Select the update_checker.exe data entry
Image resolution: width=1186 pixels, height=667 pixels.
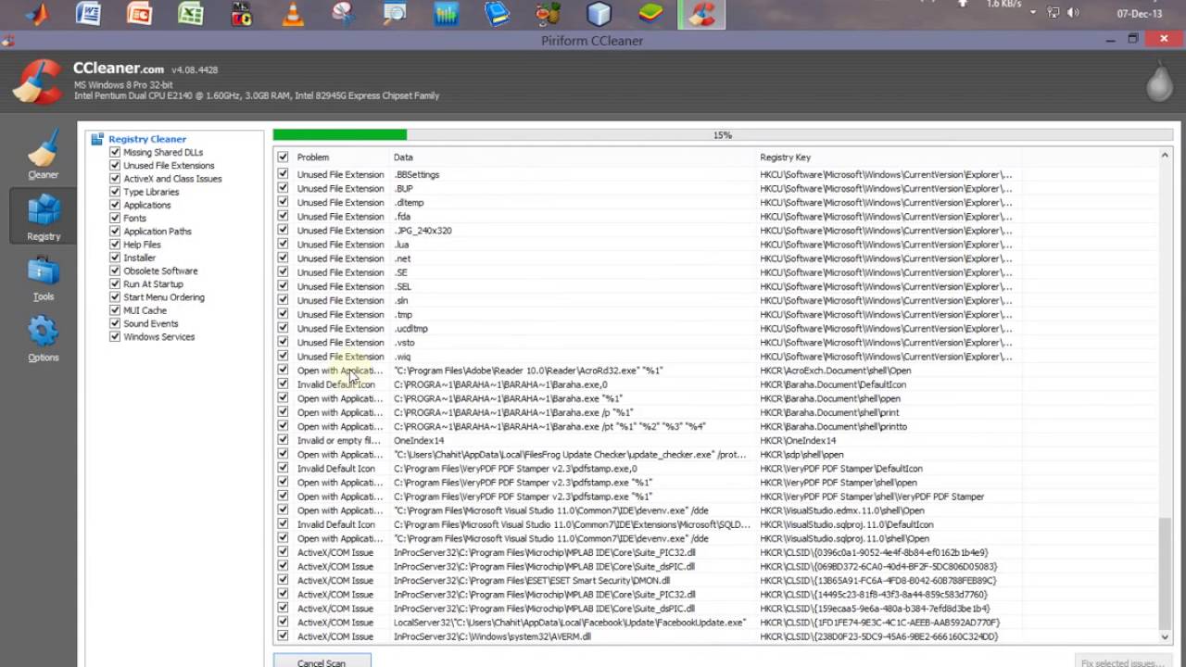(570, 455)
